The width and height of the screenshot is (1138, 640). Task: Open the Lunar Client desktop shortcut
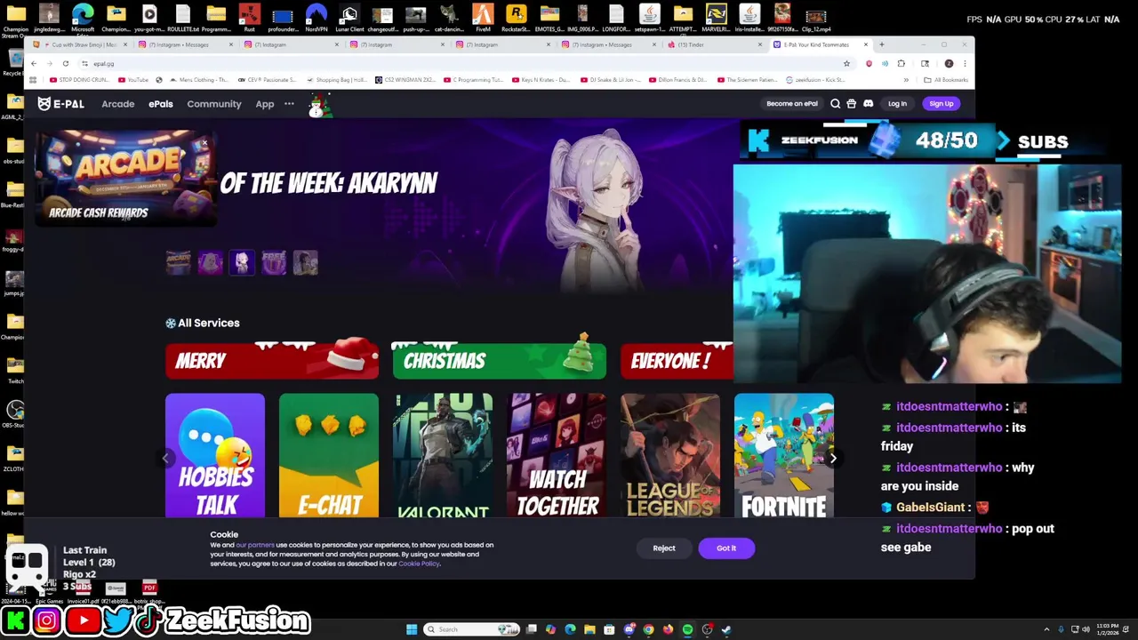point(349,18)
